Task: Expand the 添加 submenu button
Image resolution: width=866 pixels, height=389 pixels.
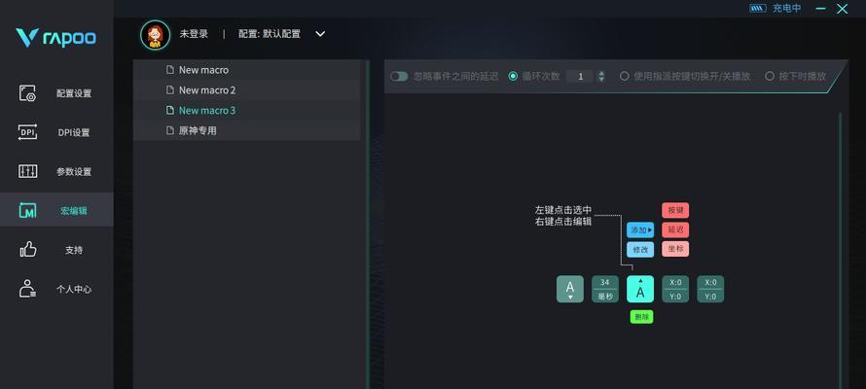Action: (x=640, y=230)
